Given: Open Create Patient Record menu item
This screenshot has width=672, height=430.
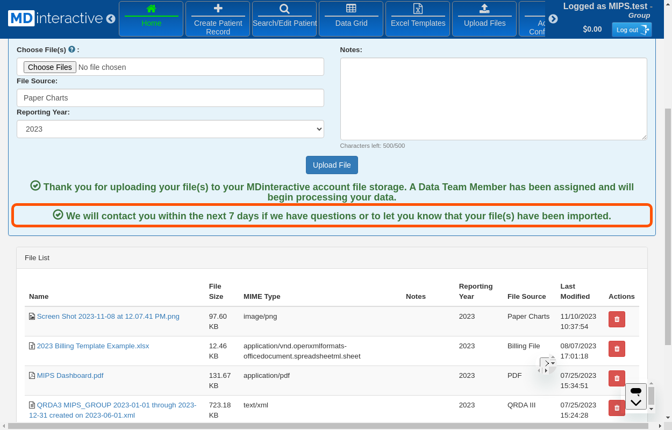Looking at the screenshot, I should pos(218,19).
